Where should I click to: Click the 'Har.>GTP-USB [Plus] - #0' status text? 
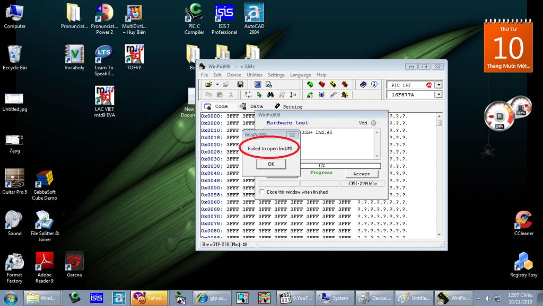224,245
